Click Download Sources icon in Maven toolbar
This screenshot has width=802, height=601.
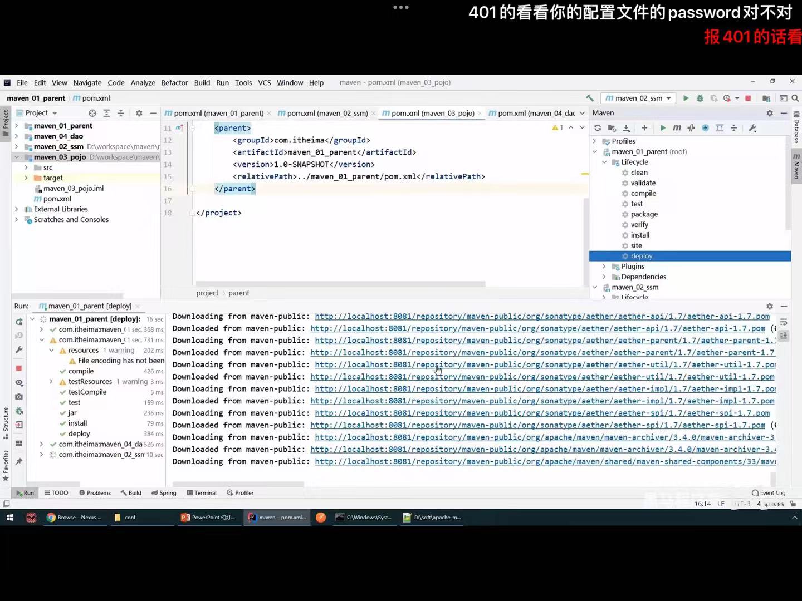[x=626, y=128]
